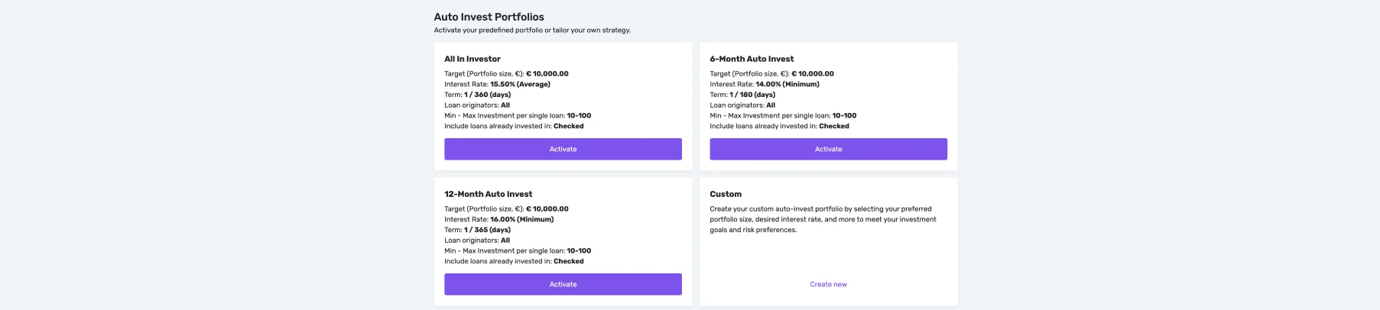Image resolution: width=1380 pixels, height=310 pixels.
Task: Click the 1 / 180 (days) term value
Action: (752, 95)
